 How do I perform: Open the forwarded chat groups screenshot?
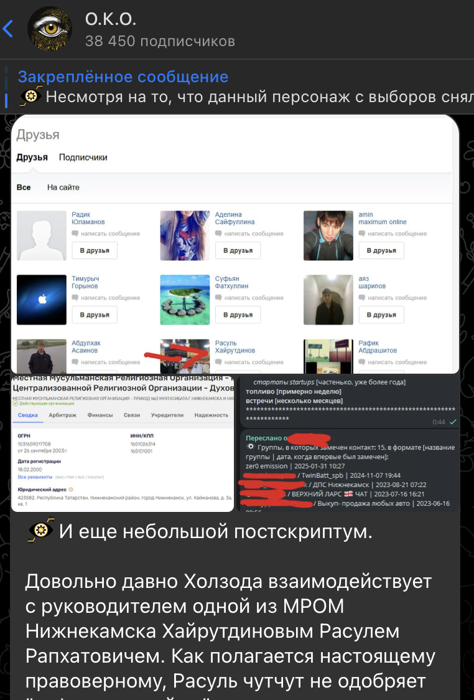coord(350,443)
